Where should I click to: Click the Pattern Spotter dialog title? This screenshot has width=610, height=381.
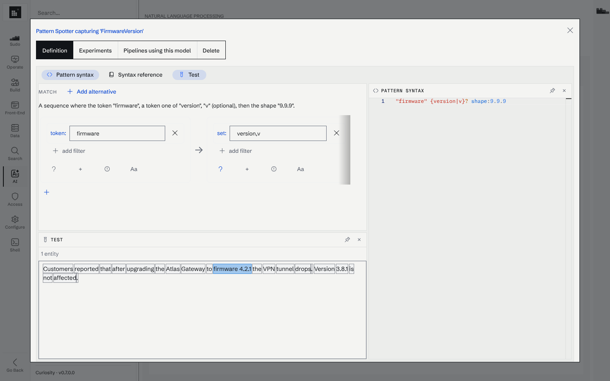pyautogui.click(x=90, y=31)
